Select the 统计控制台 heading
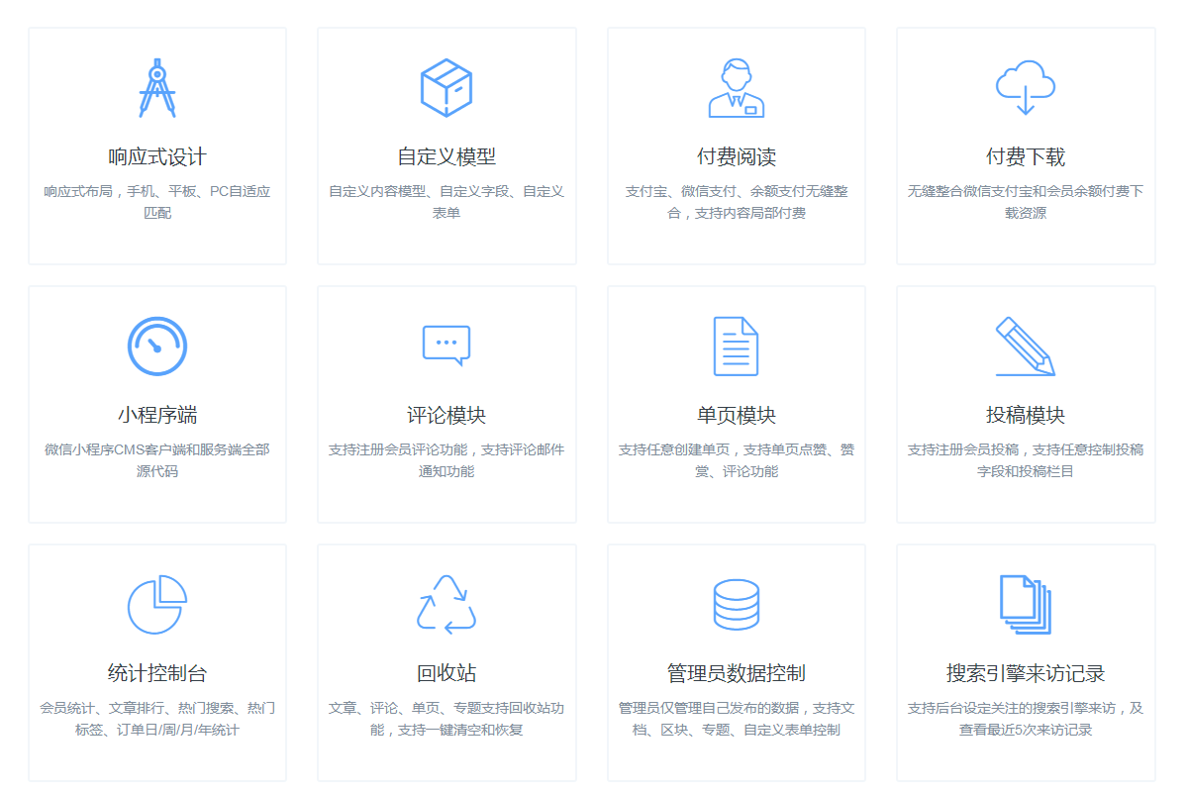This screenshot has height=792, width=1187. 157,673
